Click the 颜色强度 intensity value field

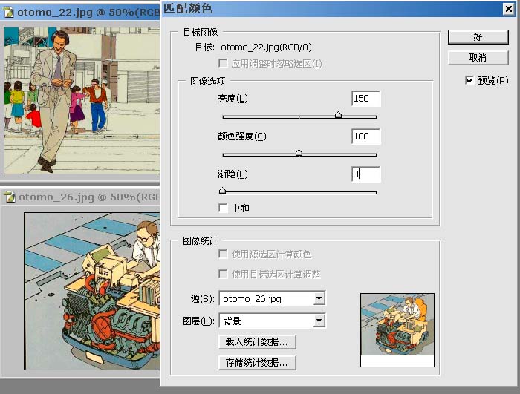tap(366, 137)
